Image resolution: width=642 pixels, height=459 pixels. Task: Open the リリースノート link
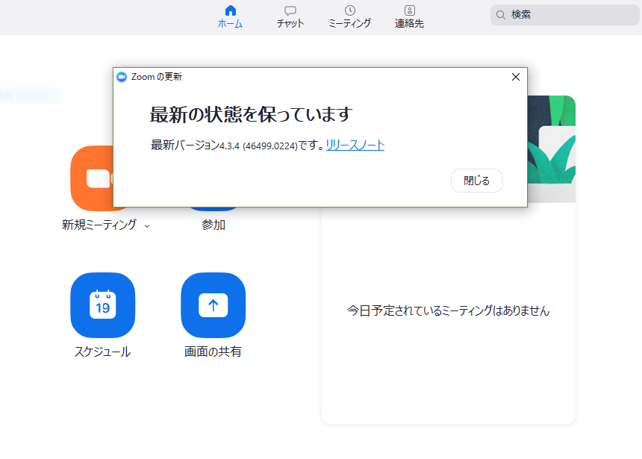pyautogui.click(x=355, y=145)
